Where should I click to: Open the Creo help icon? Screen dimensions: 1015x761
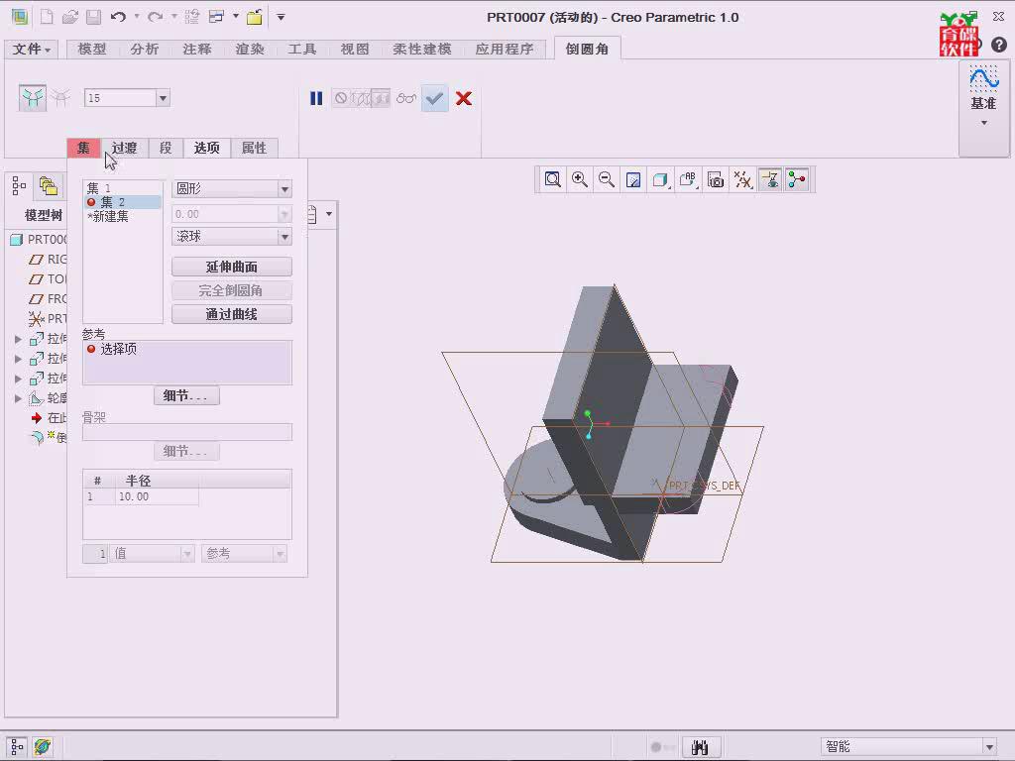(x=999, y=44)
